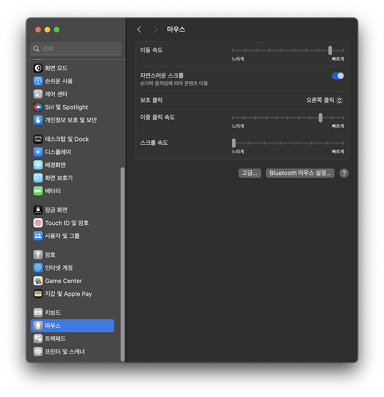Open the Game Center icon
This screenshot has height=397, width=384.
coord(38,281)
